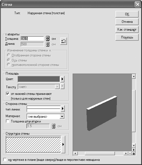The width and height of the screenshot is (142, 165).
Task: Click the 'a' auto-fit icon in preview
Action: [134, 153]
